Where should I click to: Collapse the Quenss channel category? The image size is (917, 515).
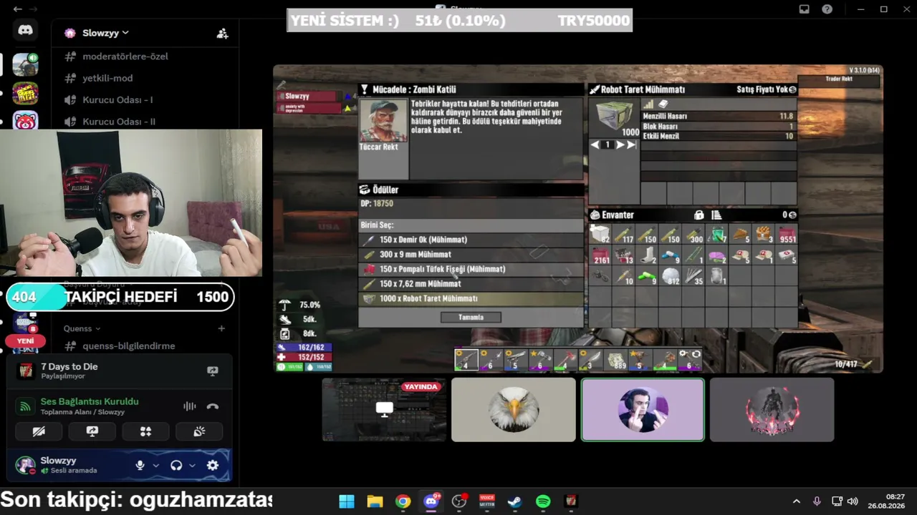82,328
